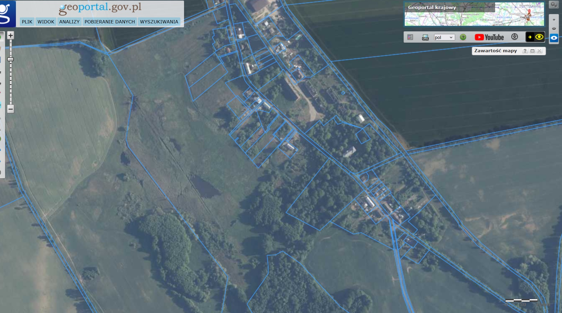Click the zoom out minus button
Viewport: 562px width, 313px height.
tap(11, 109)
